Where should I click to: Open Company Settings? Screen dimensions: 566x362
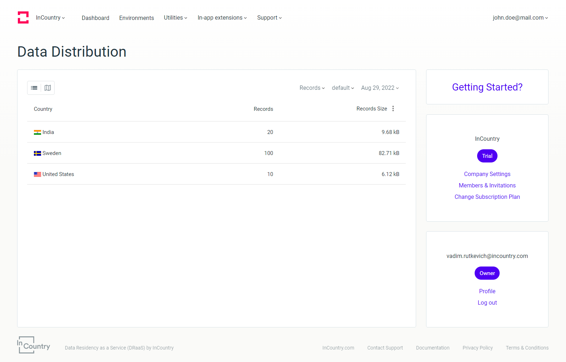487,174
